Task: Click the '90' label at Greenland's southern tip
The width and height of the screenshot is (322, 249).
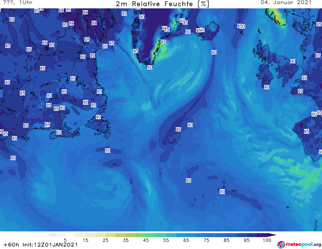Action: pos(150,67)
